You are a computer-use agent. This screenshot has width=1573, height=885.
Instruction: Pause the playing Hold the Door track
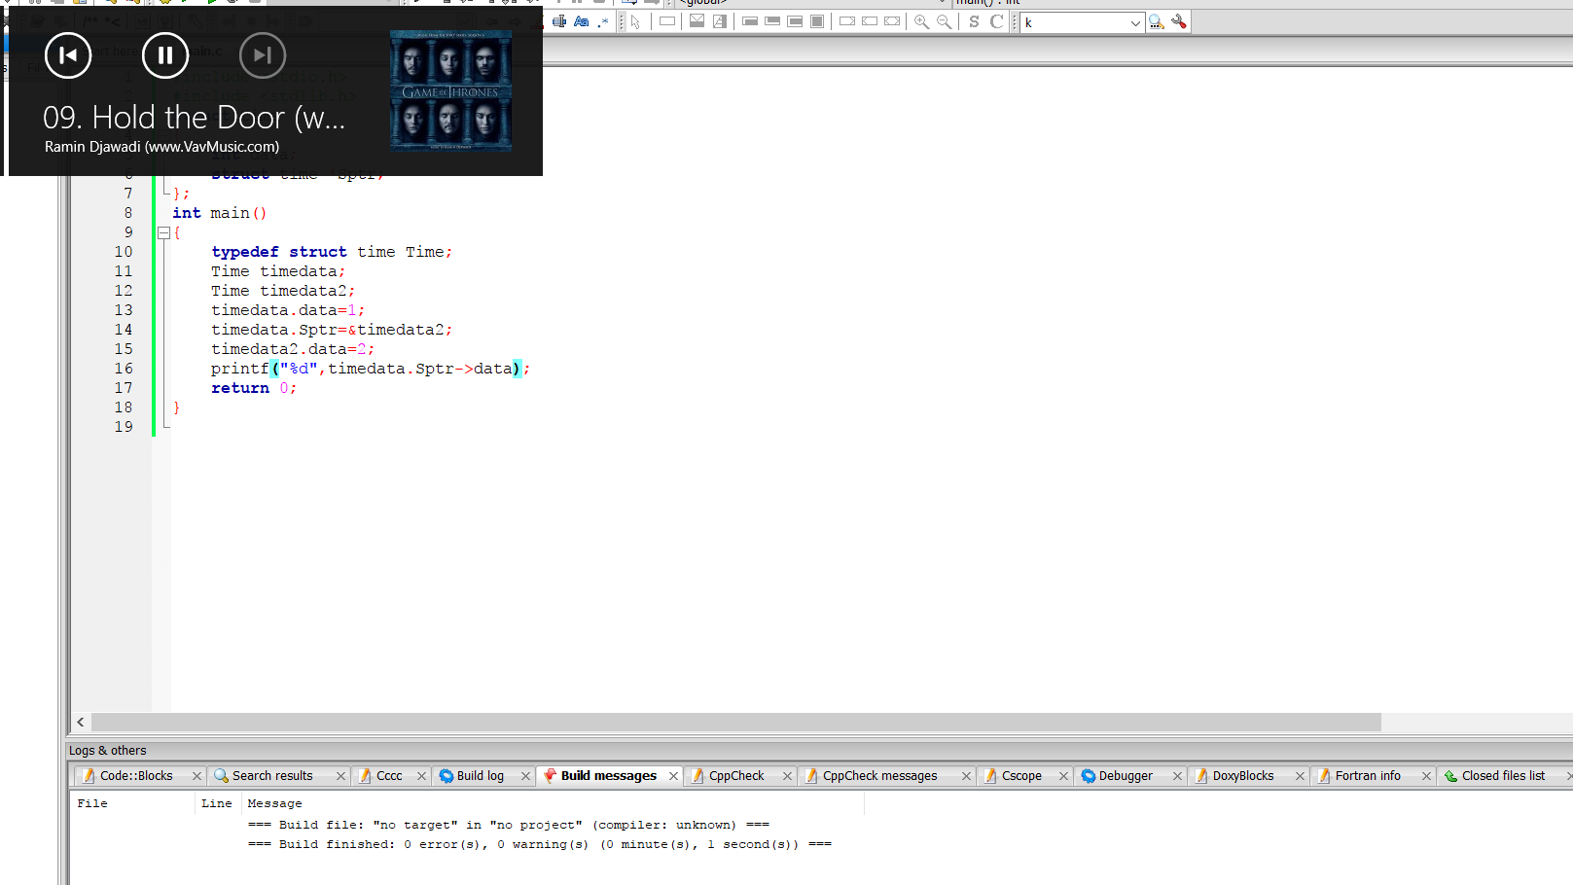(x=165, y=55)
